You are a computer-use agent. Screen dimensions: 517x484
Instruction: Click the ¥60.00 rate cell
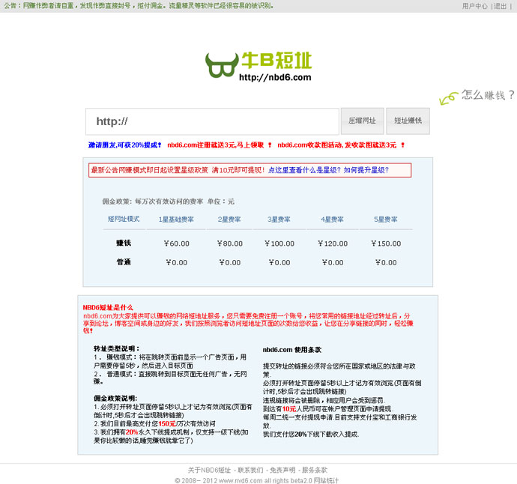tap(176, 243)
